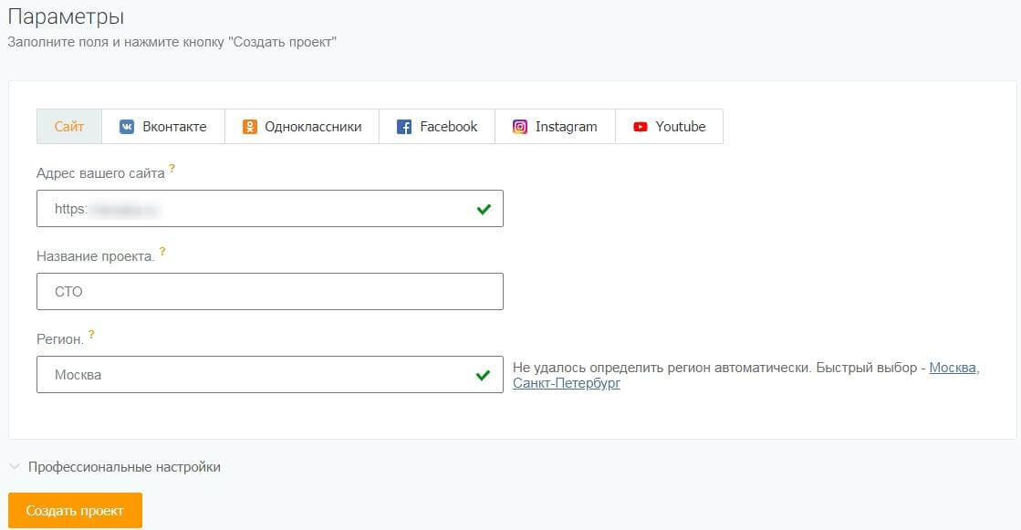
Task: Expand the Профессиональные настройки section
Action: click(123, 466)
